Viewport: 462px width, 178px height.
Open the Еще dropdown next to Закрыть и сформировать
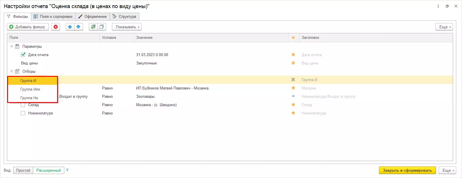pyautogui.click(x=447, y=170)
